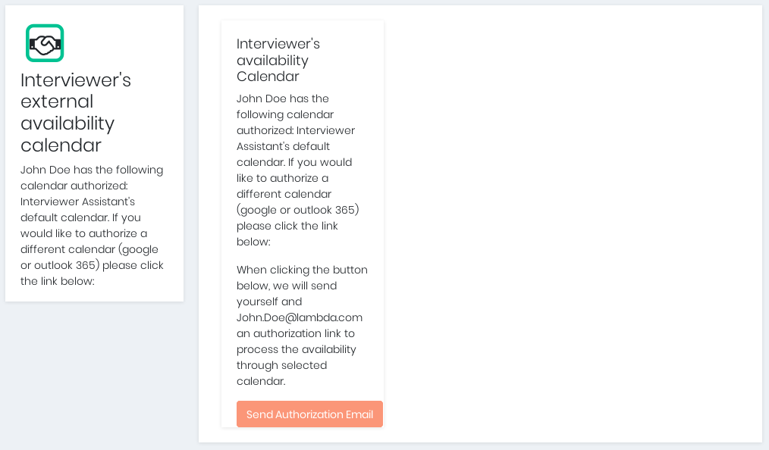Click the "an authorization link" text in the card

click(x=295, y=333)
